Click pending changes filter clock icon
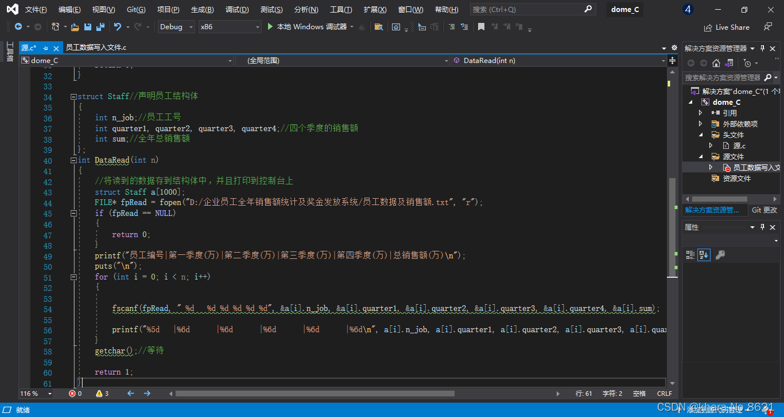 click(x=747, y=63)
